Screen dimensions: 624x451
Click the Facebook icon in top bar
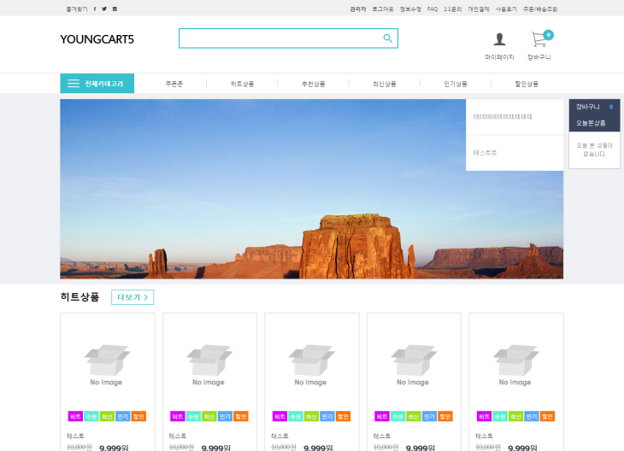click(95, 9)
